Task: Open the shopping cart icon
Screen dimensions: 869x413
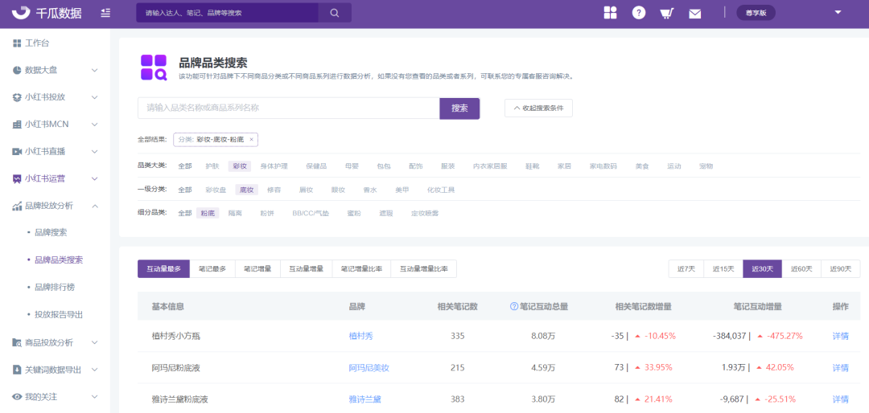Action: 667,13
